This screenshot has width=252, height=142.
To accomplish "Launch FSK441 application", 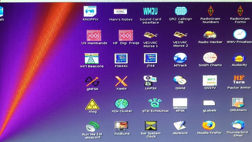I will pos(121,58).
